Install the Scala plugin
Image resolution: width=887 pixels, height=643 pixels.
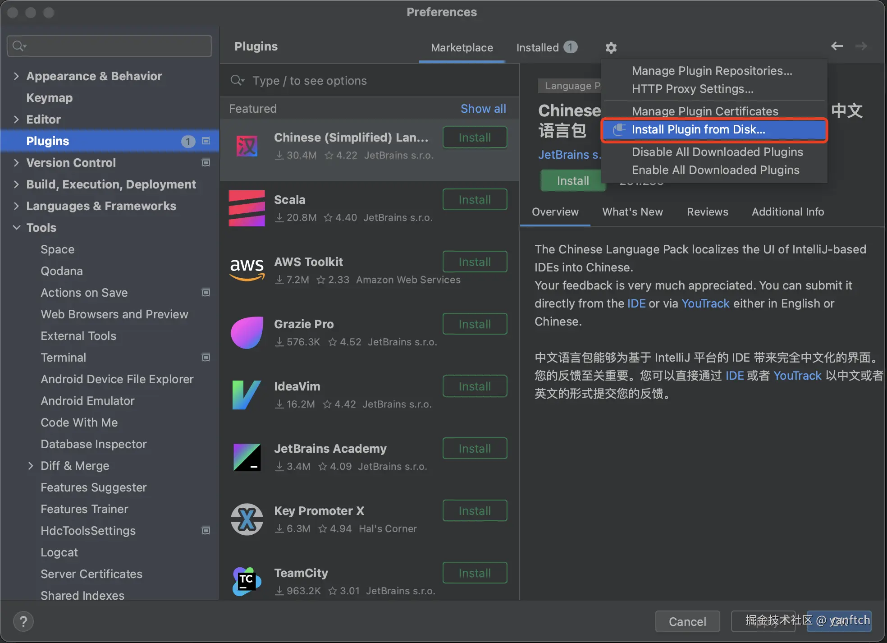tap(475, 200)
